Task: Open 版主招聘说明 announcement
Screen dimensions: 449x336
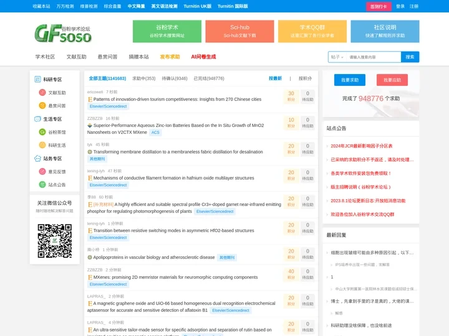Action: (361, 187)
